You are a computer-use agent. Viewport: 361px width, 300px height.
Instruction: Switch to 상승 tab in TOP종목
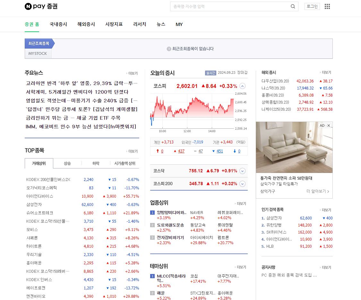pyautogui.click(x=67, y=163)
